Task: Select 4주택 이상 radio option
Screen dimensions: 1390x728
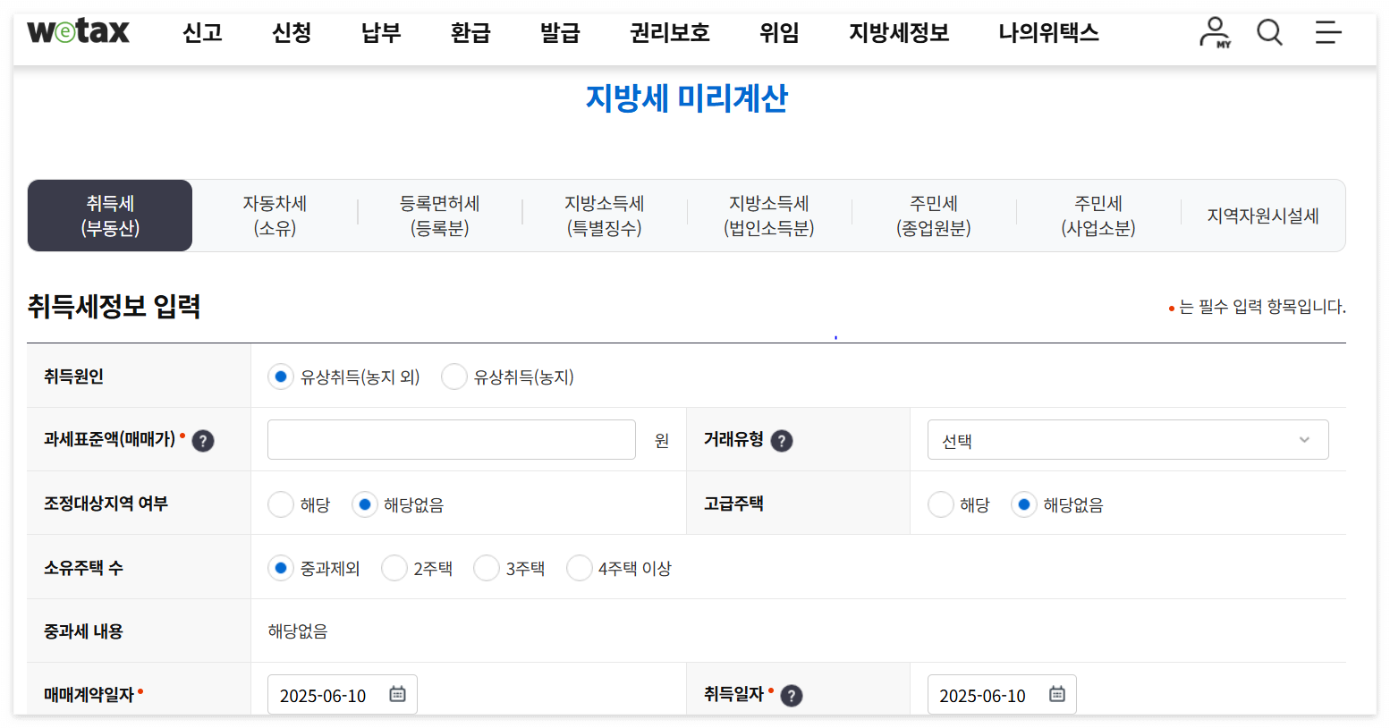Action: pos(580,568)
